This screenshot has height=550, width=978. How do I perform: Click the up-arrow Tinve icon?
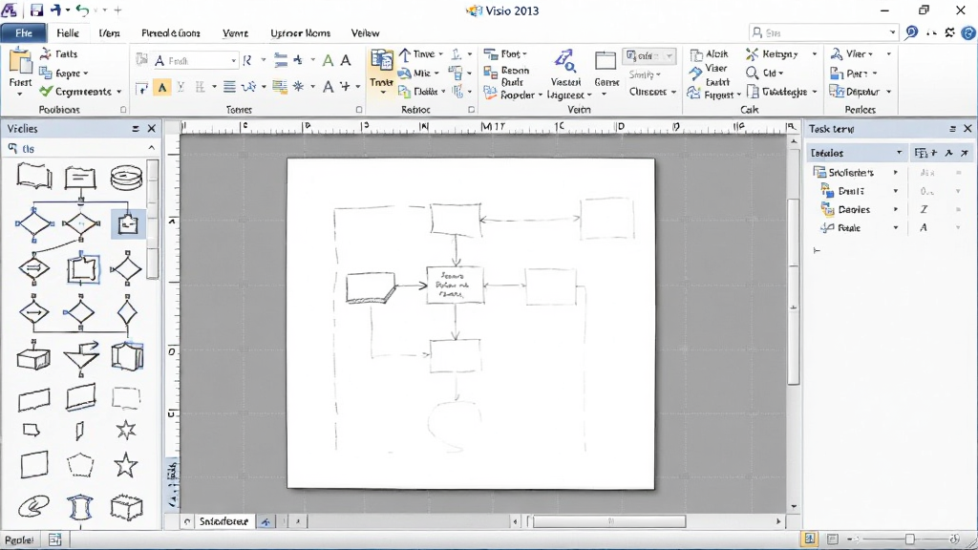(405, 54)
